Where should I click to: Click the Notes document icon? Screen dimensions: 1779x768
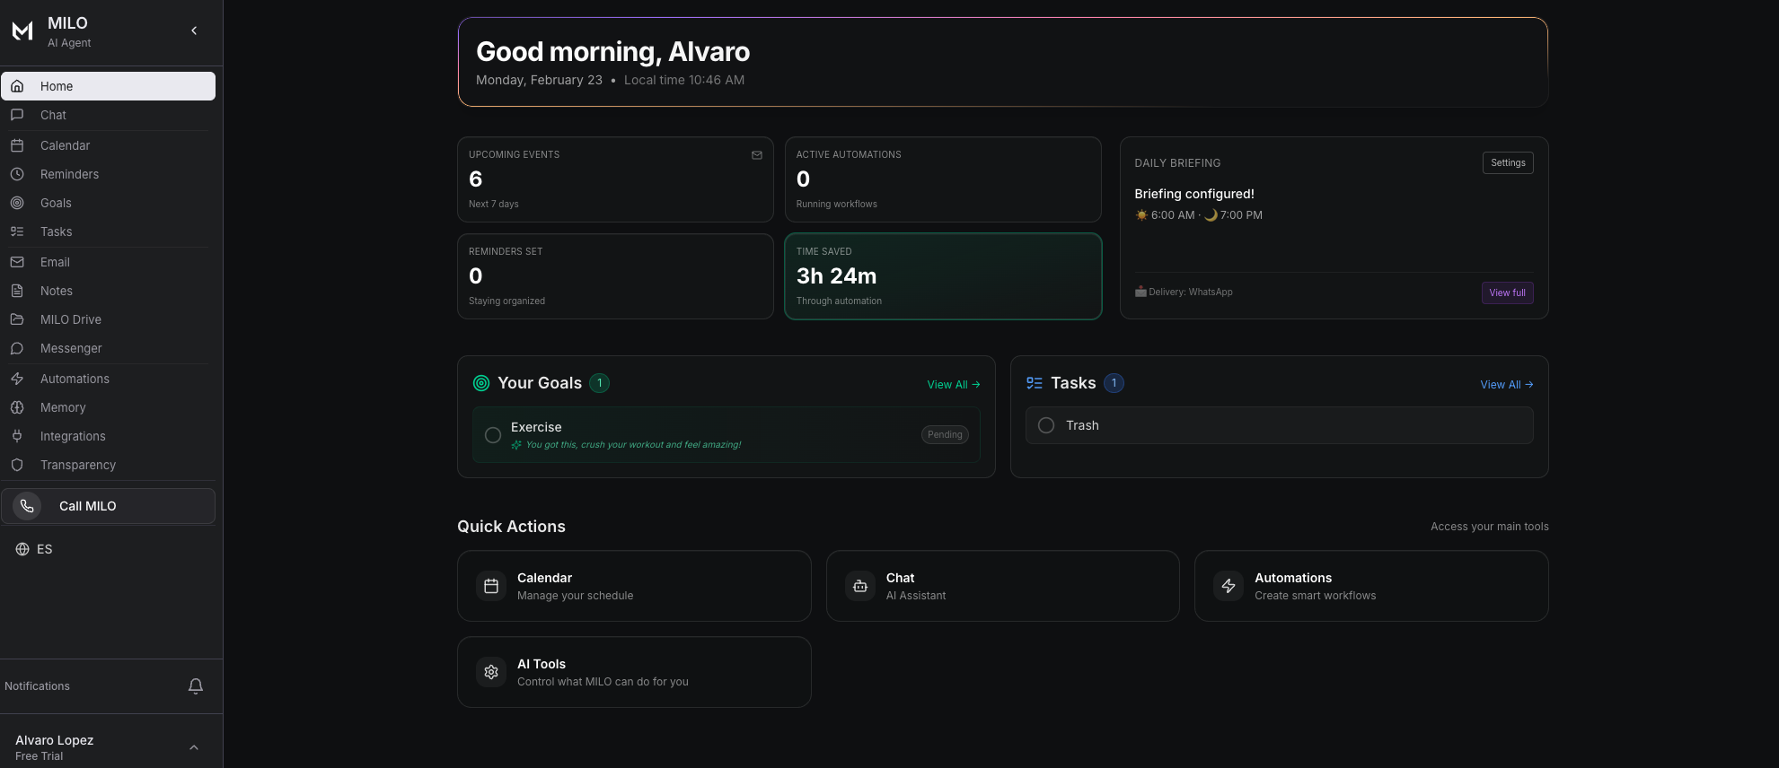click(17, 291)
